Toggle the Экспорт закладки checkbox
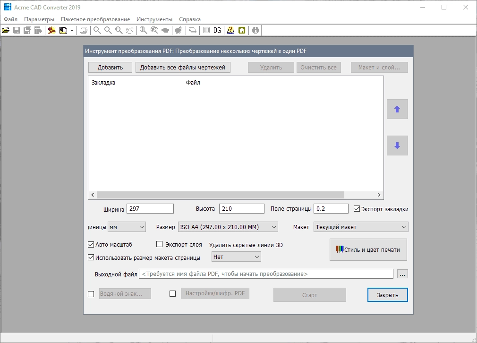The image size is (477, 343). click(357, 209)
